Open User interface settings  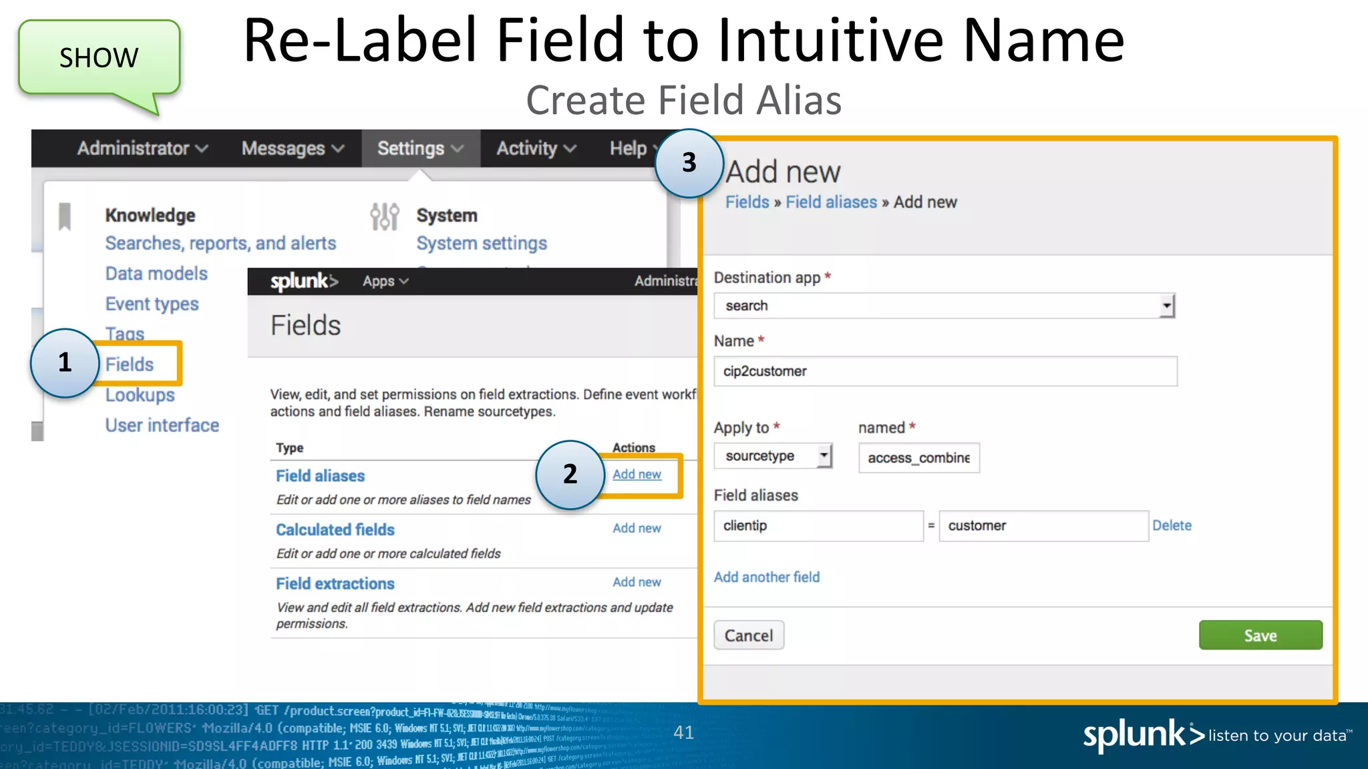tap(162, 425)
